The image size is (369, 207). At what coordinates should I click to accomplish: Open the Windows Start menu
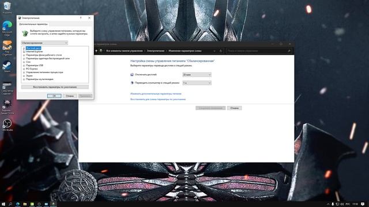(x=3, y=204)
